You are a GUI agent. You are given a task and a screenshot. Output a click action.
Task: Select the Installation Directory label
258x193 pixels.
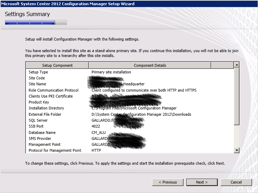pyautogui.click(x=46, y=108)
